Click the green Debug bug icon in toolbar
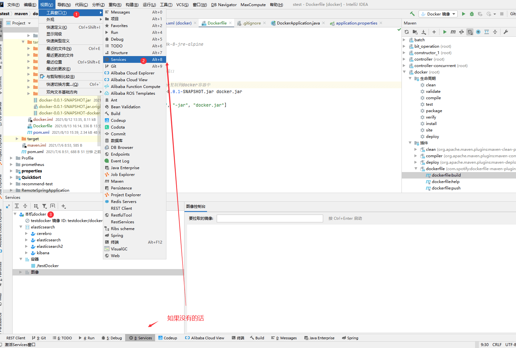The height and width of the screenshot is (348, 516). coord(472,14)
